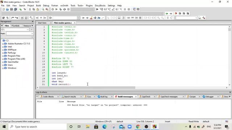Image resolution: width=232 pixels, height=130 pixels.
Task: Click the Abort build icon
Action: tap(69, 9)
